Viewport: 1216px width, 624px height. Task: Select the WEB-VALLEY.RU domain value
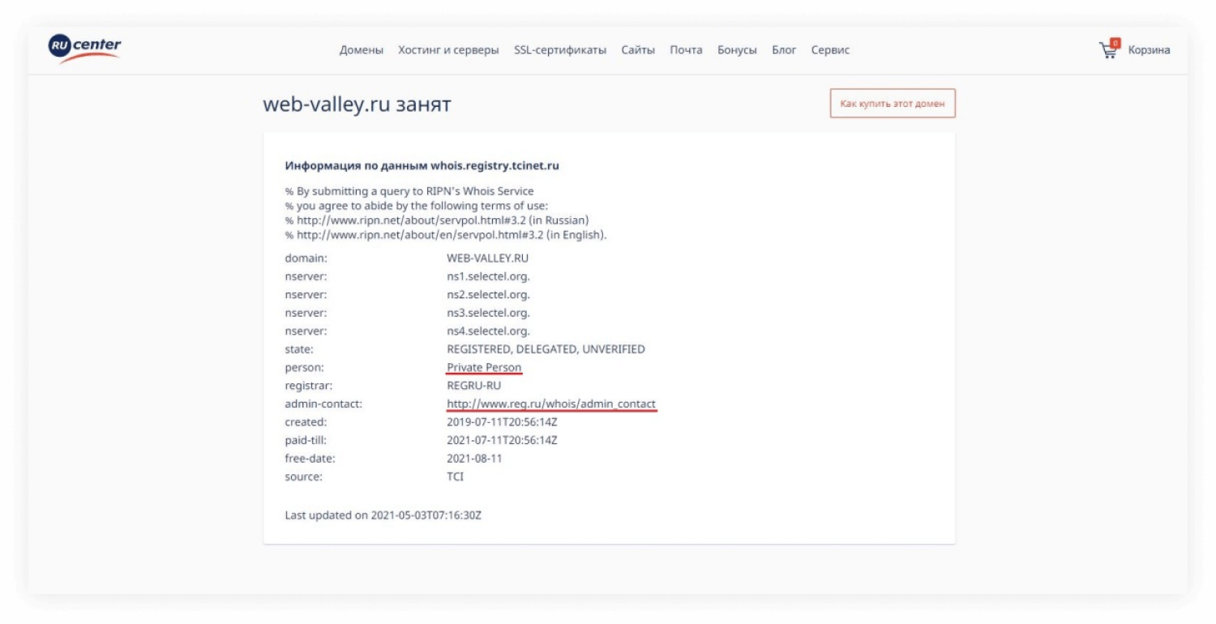[x=488, y=258]
